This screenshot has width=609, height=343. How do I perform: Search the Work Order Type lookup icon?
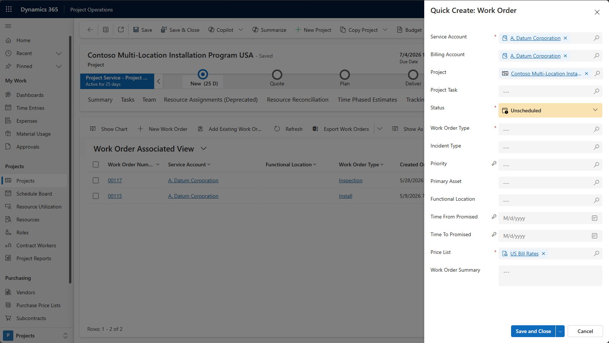tap(596, 129)
